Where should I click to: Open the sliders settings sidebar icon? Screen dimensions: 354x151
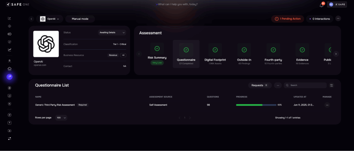pos(9,139)
